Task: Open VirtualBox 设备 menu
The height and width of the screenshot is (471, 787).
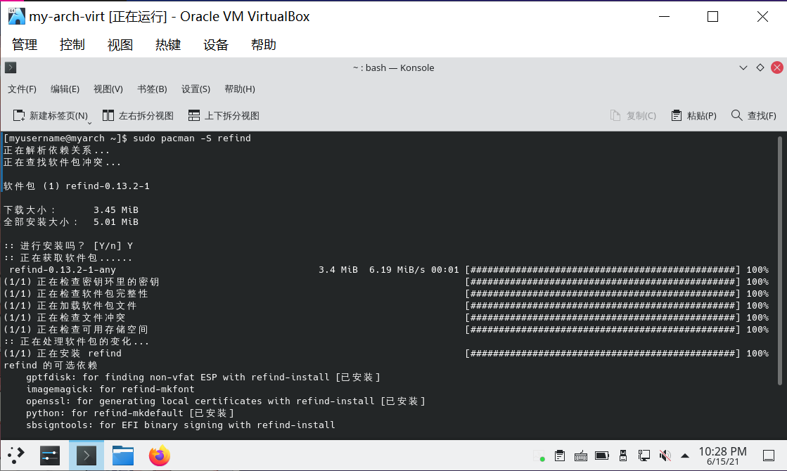Action: click(216, 45)
